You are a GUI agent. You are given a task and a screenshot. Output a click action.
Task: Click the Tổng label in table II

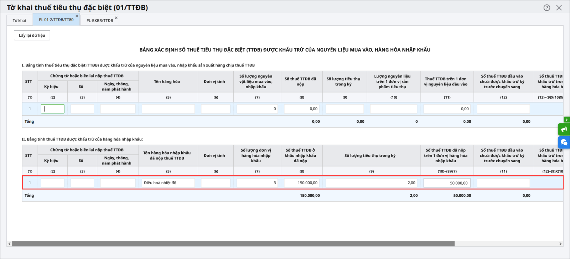pos(29,195)
